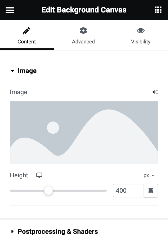
Task: Click the pencil Content icon
Action: [27, 31]
